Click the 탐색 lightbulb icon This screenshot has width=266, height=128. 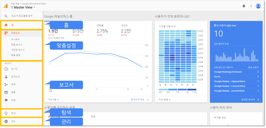point(6,113)
